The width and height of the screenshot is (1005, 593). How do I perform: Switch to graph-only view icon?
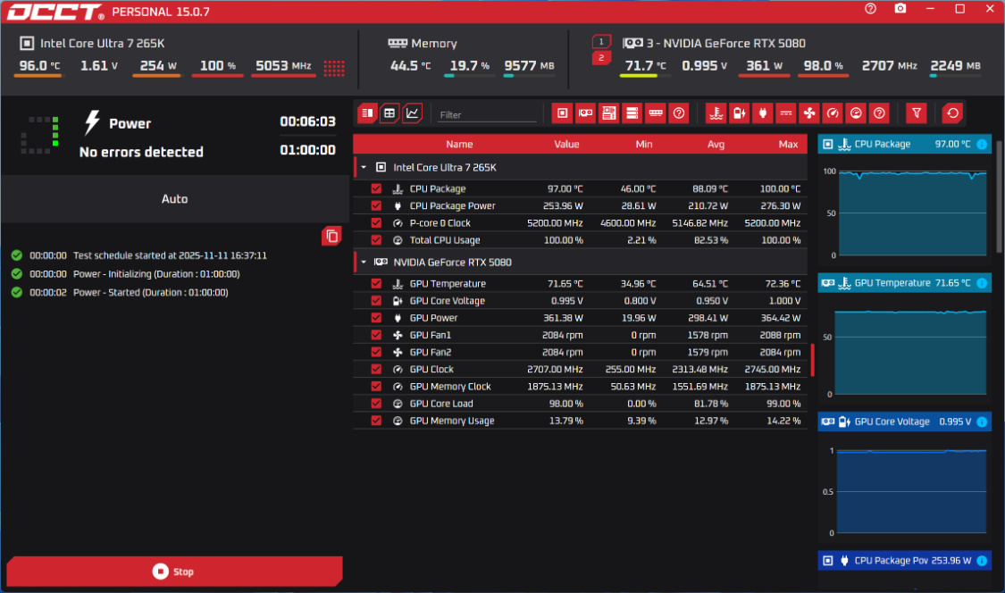coord(413,113)
